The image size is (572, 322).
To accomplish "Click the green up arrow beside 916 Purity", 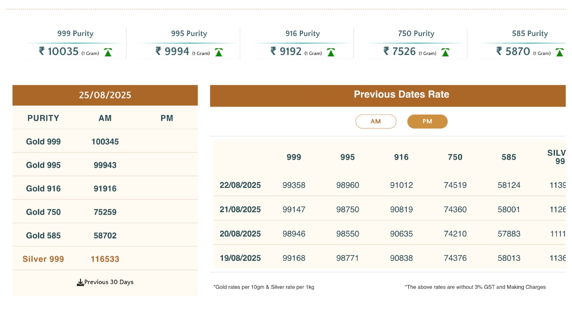I will coord(331,52).
